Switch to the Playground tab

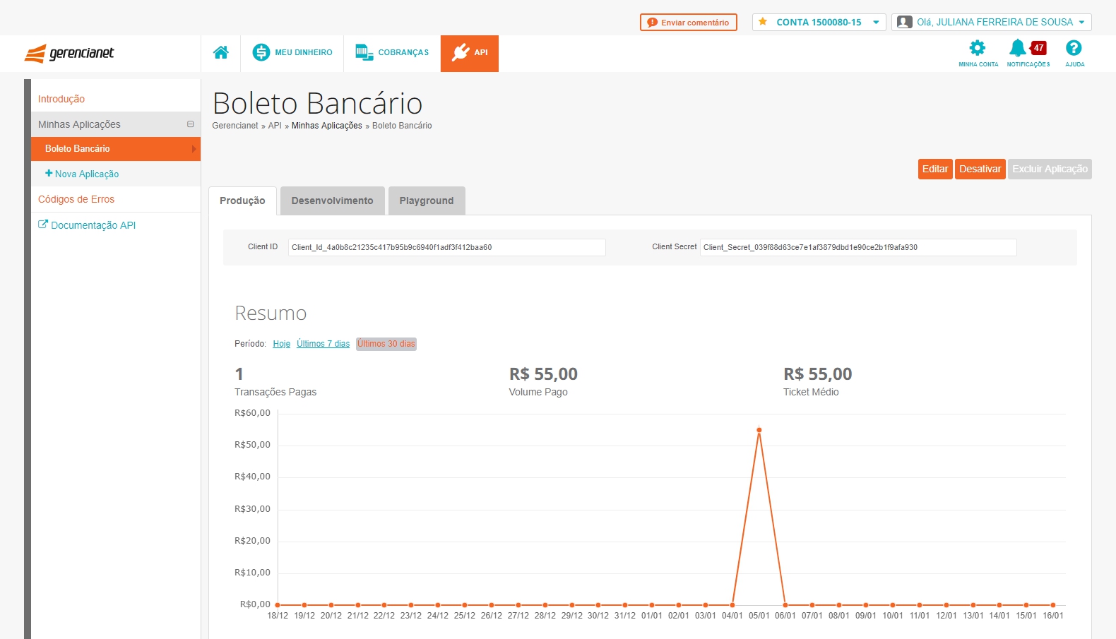427,201
